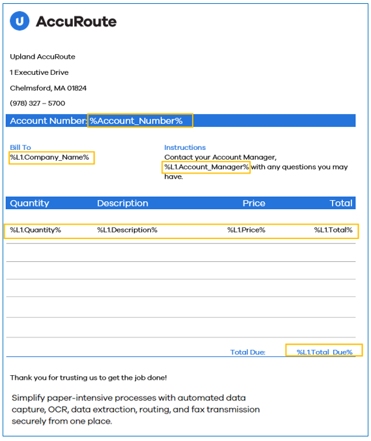The image size is (371, 441).
Task: Click the blue AccuRoute circle logo icon
Action: [x=20, y=21]
